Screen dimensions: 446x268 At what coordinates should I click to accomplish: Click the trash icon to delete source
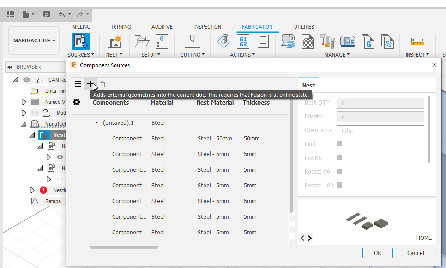(102, 84)
